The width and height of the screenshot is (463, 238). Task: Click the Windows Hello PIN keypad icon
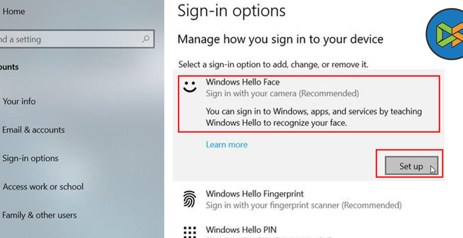tap(190, 232)
